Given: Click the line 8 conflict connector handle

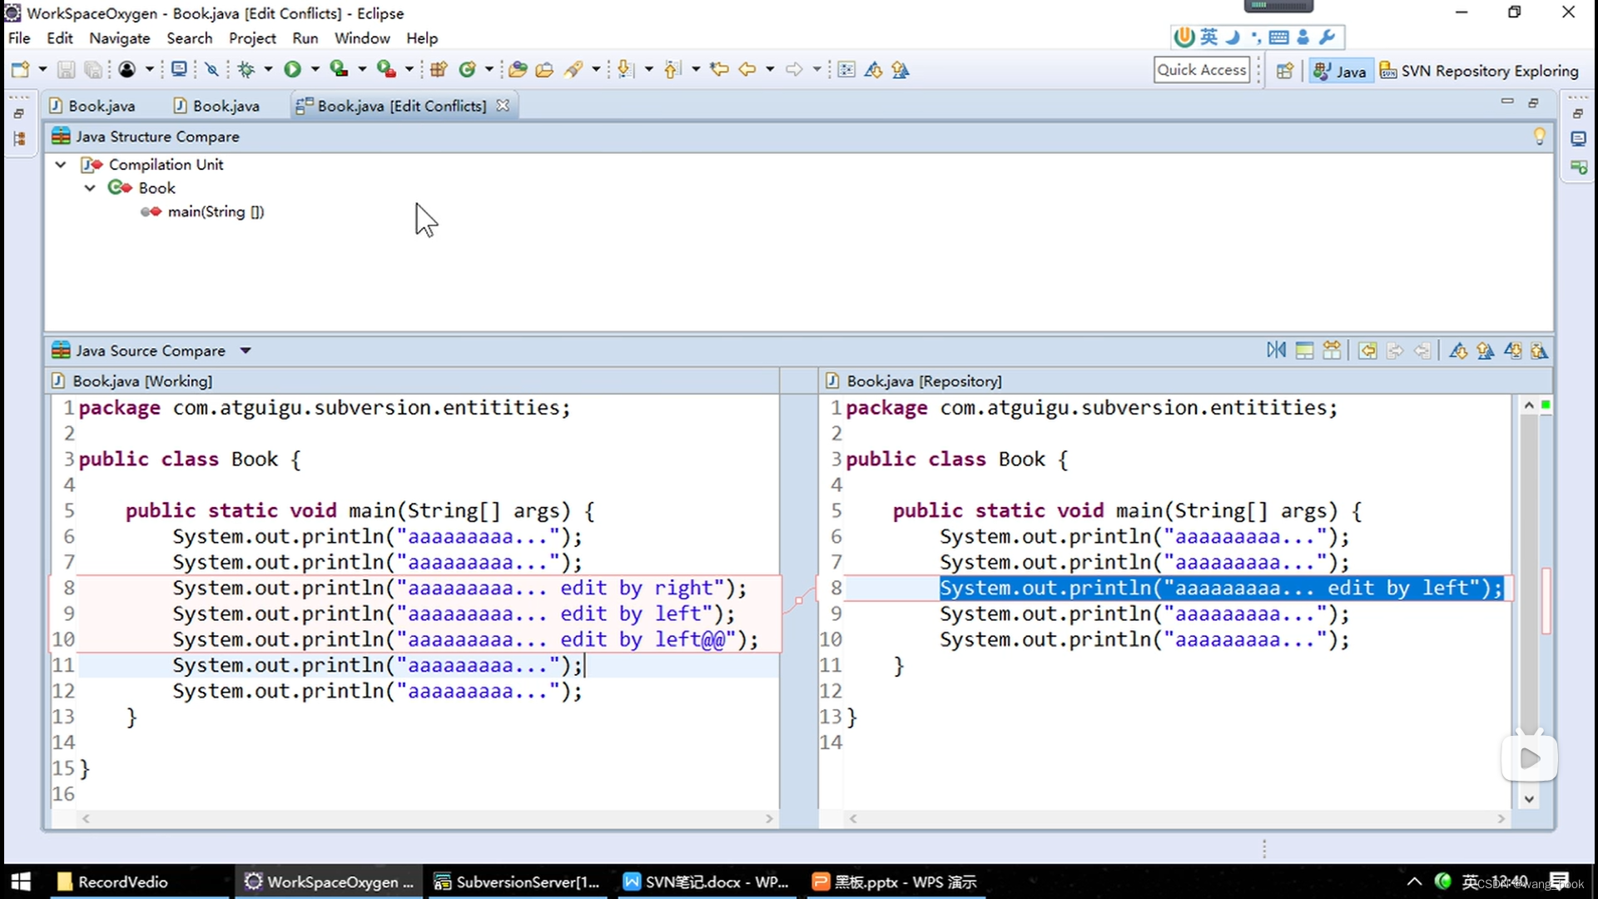Looking at the screenshot, I should (x=799, y=600).
